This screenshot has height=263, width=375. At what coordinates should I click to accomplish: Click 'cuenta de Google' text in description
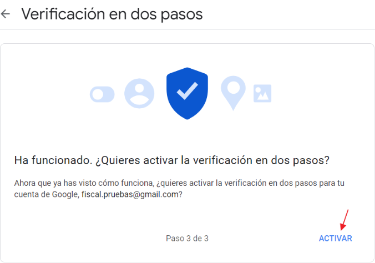(46, 194)
